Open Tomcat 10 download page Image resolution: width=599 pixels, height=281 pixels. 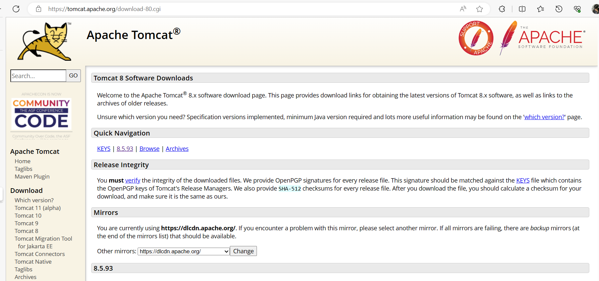[28, 216]
